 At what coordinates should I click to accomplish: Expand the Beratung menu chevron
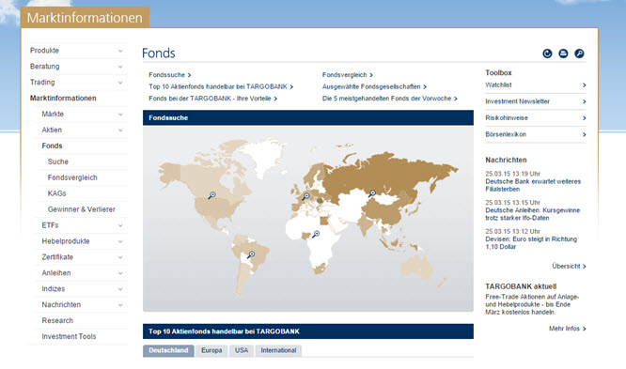(120, 67)
